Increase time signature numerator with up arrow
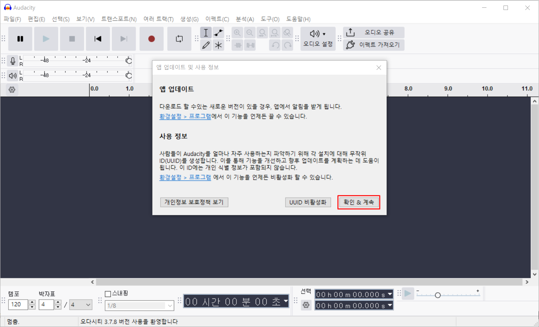The image size is (539, 327). click(x=58, y=302)
